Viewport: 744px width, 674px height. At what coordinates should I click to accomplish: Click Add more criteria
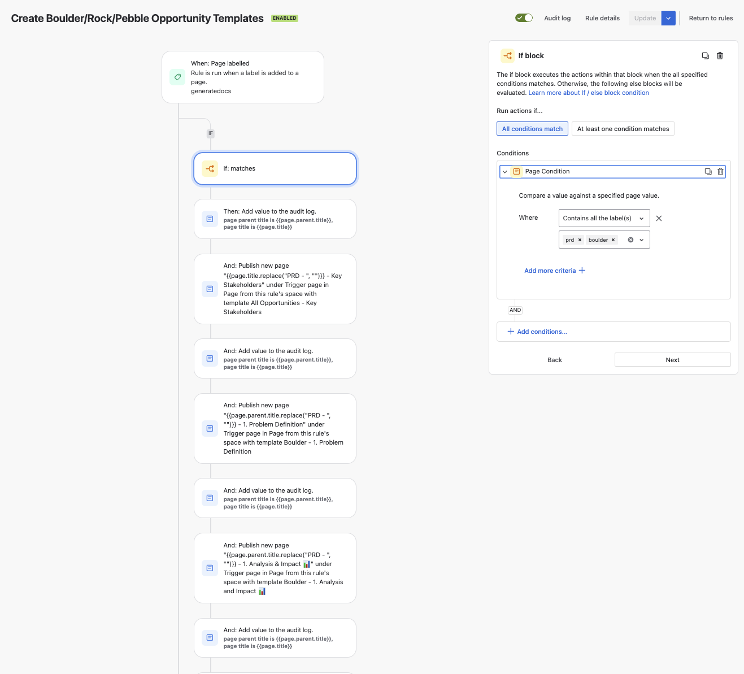(x=555, y=271)
